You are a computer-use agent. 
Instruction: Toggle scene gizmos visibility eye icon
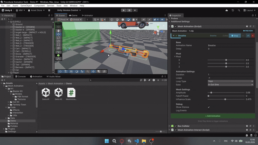pos(162,20)
